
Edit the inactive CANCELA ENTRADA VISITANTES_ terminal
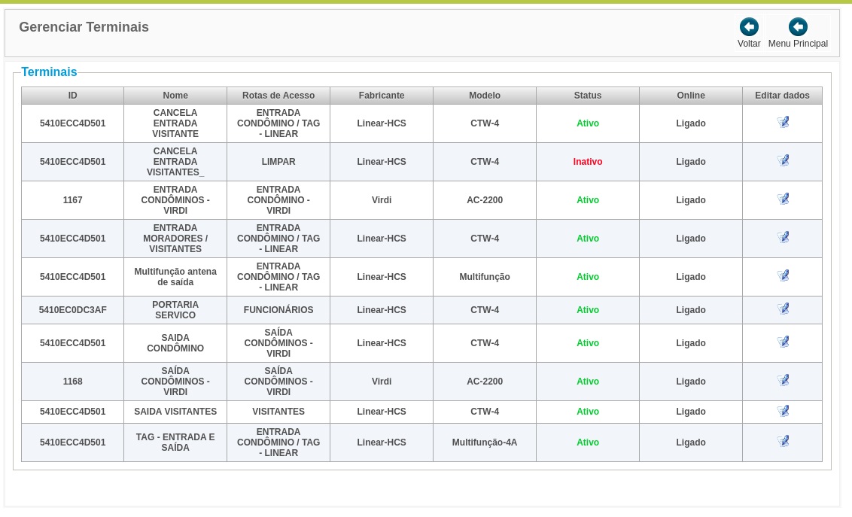tap(783, 161)
